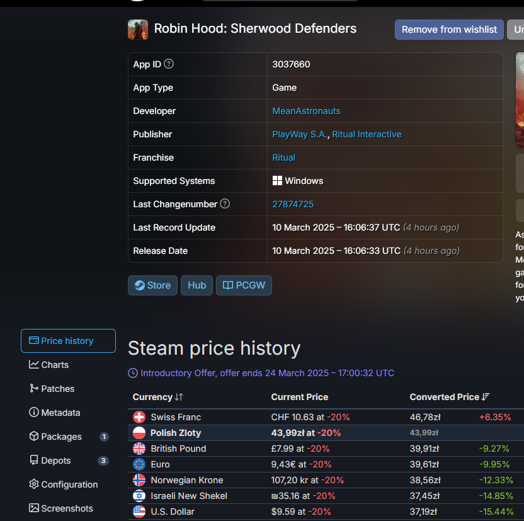Open the Steam Store button

pyautogui.click(x=152, y=285)
